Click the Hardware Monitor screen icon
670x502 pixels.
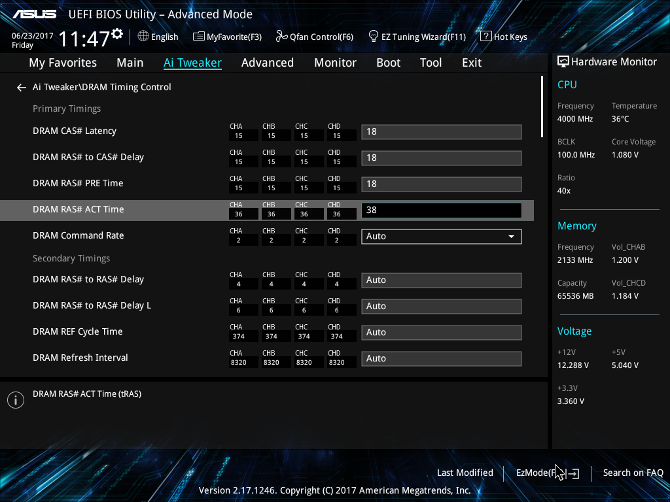pos(563,62)
